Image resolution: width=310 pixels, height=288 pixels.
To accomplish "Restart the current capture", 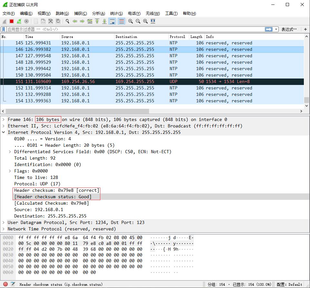I will tap(19, 21).
